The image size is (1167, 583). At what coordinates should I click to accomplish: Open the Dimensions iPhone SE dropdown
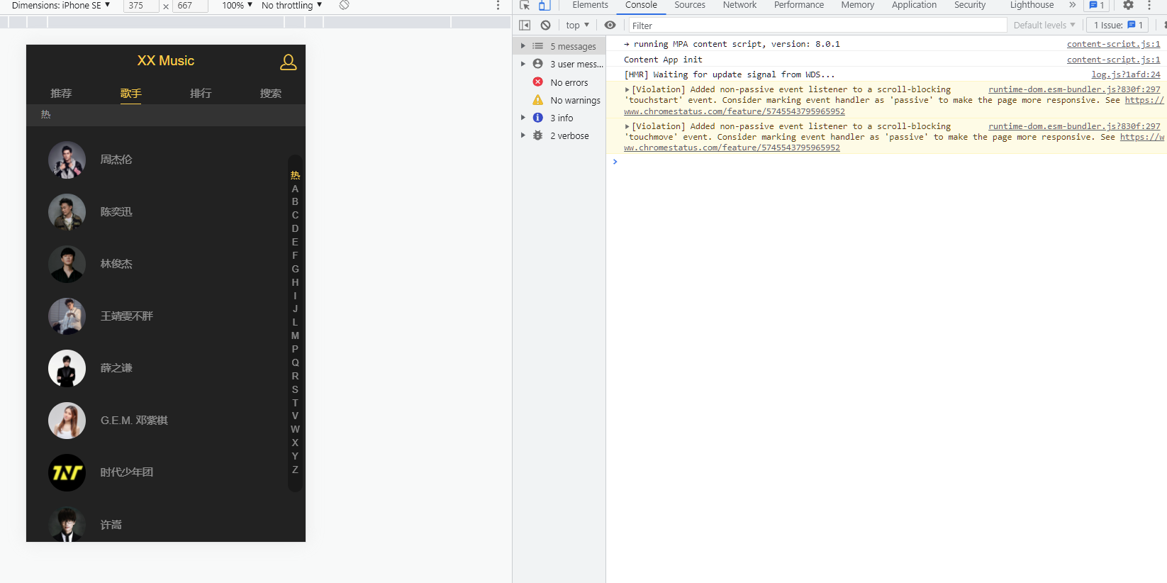click(x=61, y=5)
